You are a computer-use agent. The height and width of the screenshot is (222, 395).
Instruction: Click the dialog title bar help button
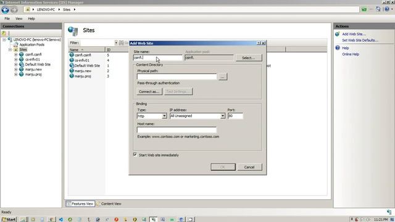259,43
